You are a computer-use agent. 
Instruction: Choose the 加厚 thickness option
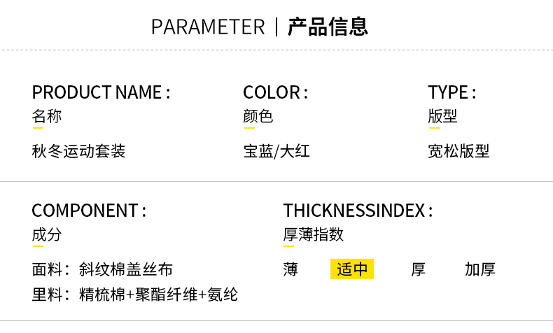tap(480, 269)
